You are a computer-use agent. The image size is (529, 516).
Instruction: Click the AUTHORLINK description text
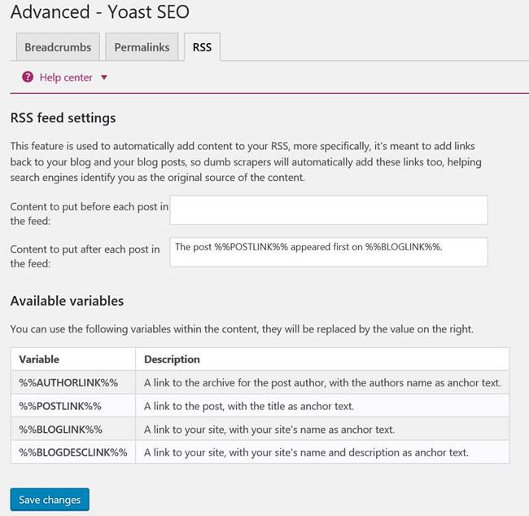pyautogui.click(x=322, y=382)
